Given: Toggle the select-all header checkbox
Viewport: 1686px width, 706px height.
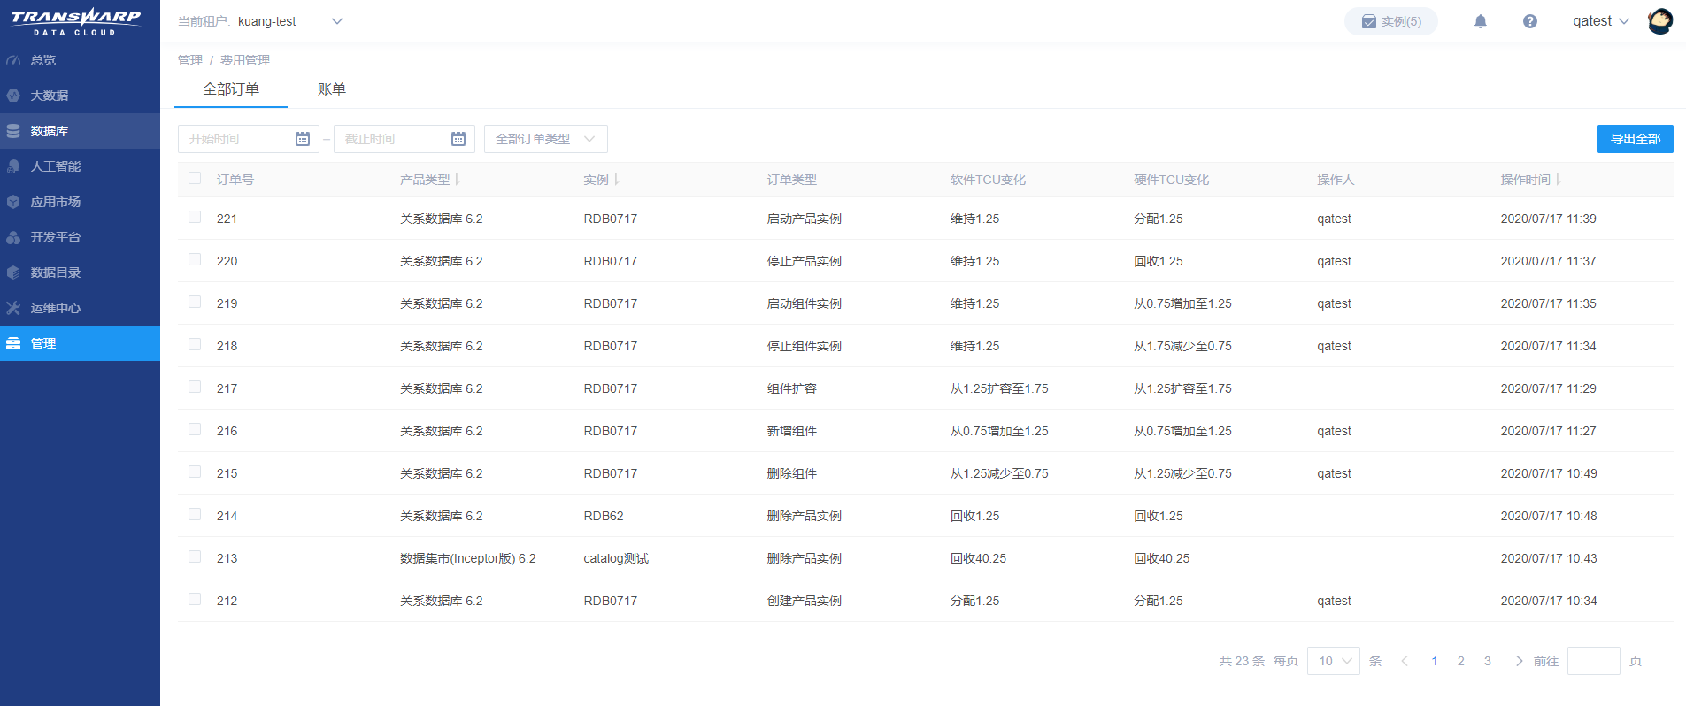Looking at the screenshot, I should coord(195,178).
